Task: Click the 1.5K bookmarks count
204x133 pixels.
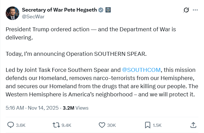Action: (x=157, y=125)
